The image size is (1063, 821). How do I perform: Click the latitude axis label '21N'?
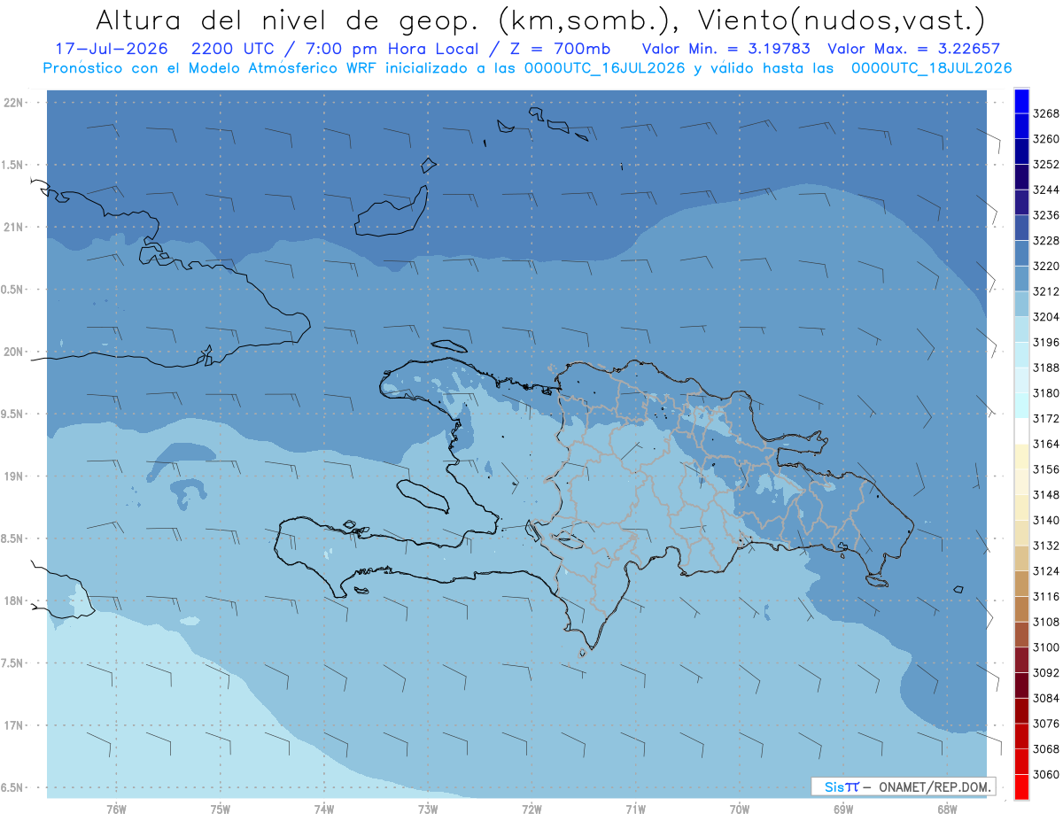15,227
